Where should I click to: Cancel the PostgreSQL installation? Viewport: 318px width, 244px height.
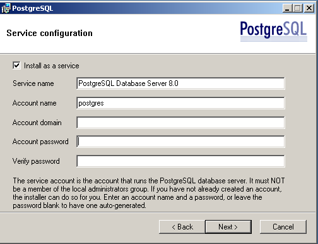(x=283, y=227)
